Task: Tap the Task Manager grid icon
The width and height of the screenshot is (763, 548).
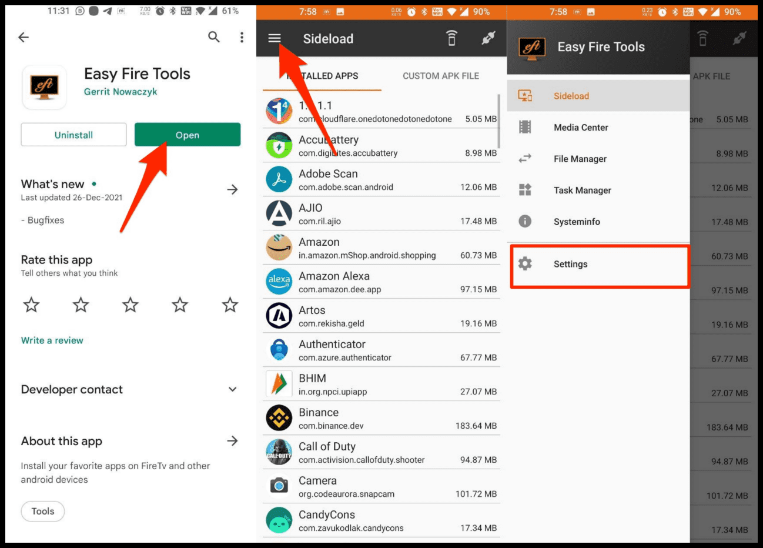Action: [525, 190]
